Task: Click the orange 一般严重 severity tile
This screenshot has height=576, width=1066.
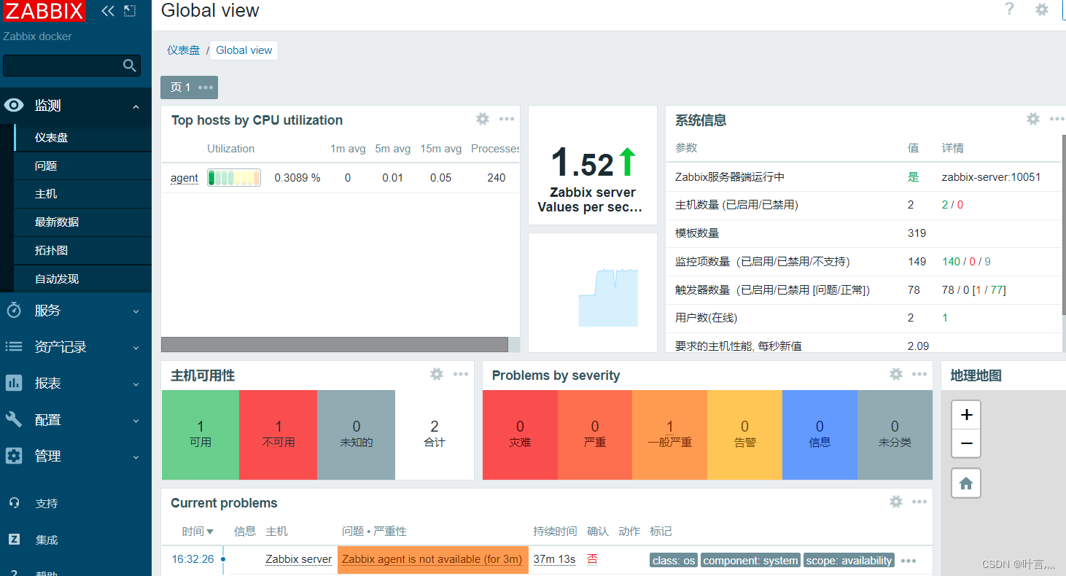Action: pyautogui.click(x=669, y=435)
